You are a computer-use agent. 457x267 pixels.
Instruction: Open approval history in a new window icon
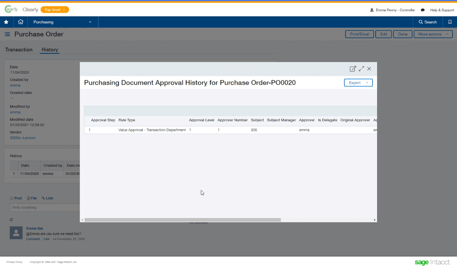353,69
